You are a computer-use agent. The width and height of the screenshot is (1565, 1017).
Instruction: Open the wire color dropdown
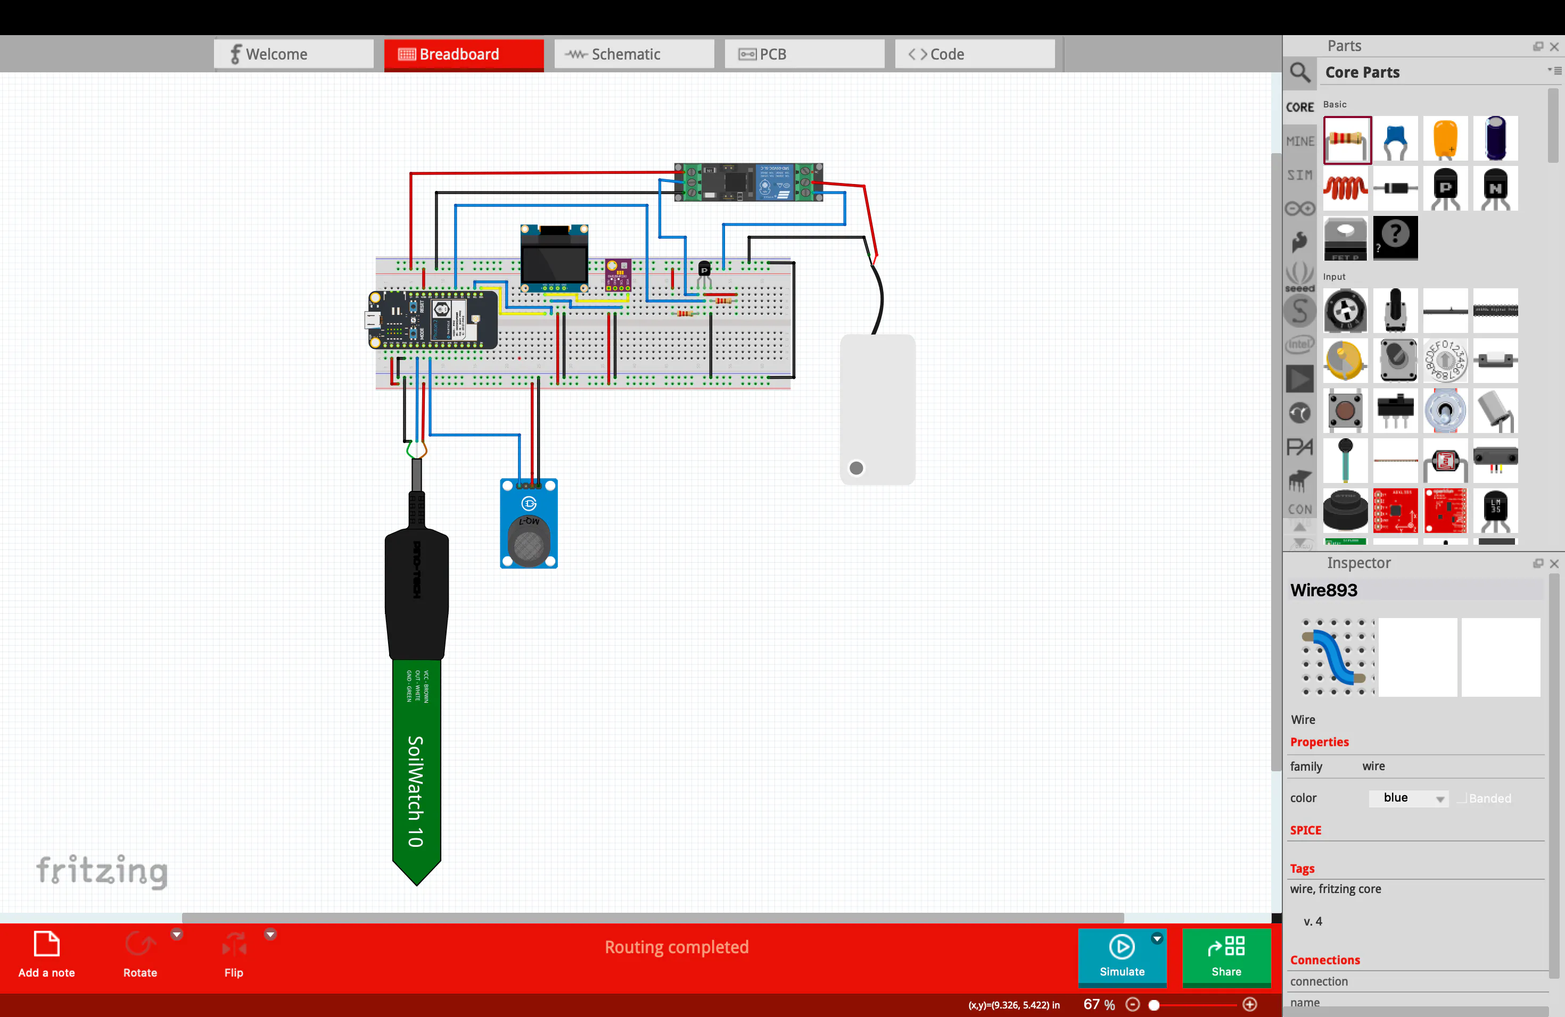pyautogui.click(x=1408, y=798)
